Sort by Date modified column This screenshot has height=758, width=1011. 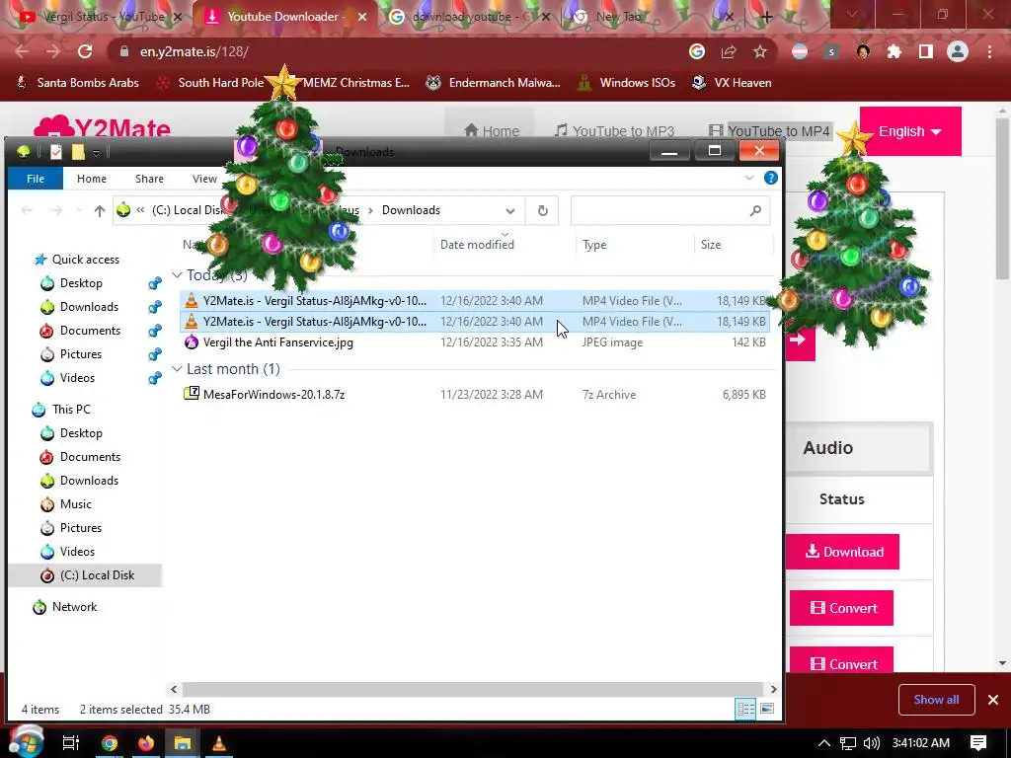(x=477, y=245)
